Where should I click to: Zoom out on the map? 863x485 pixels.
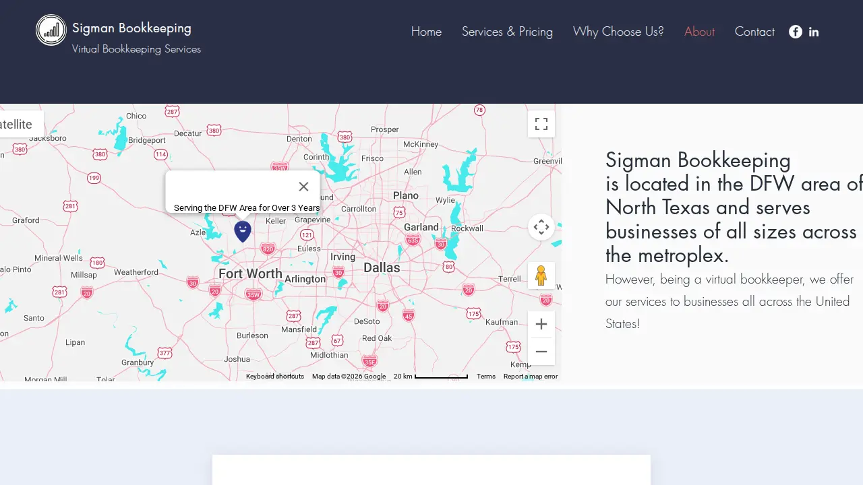pyautogui.click(x=541, y=352)
